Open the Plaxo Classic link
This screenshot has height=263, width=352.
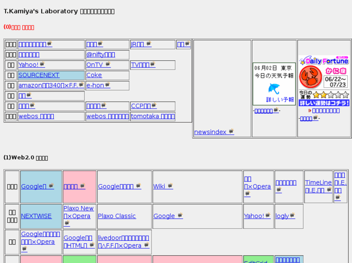click(117, 216)
